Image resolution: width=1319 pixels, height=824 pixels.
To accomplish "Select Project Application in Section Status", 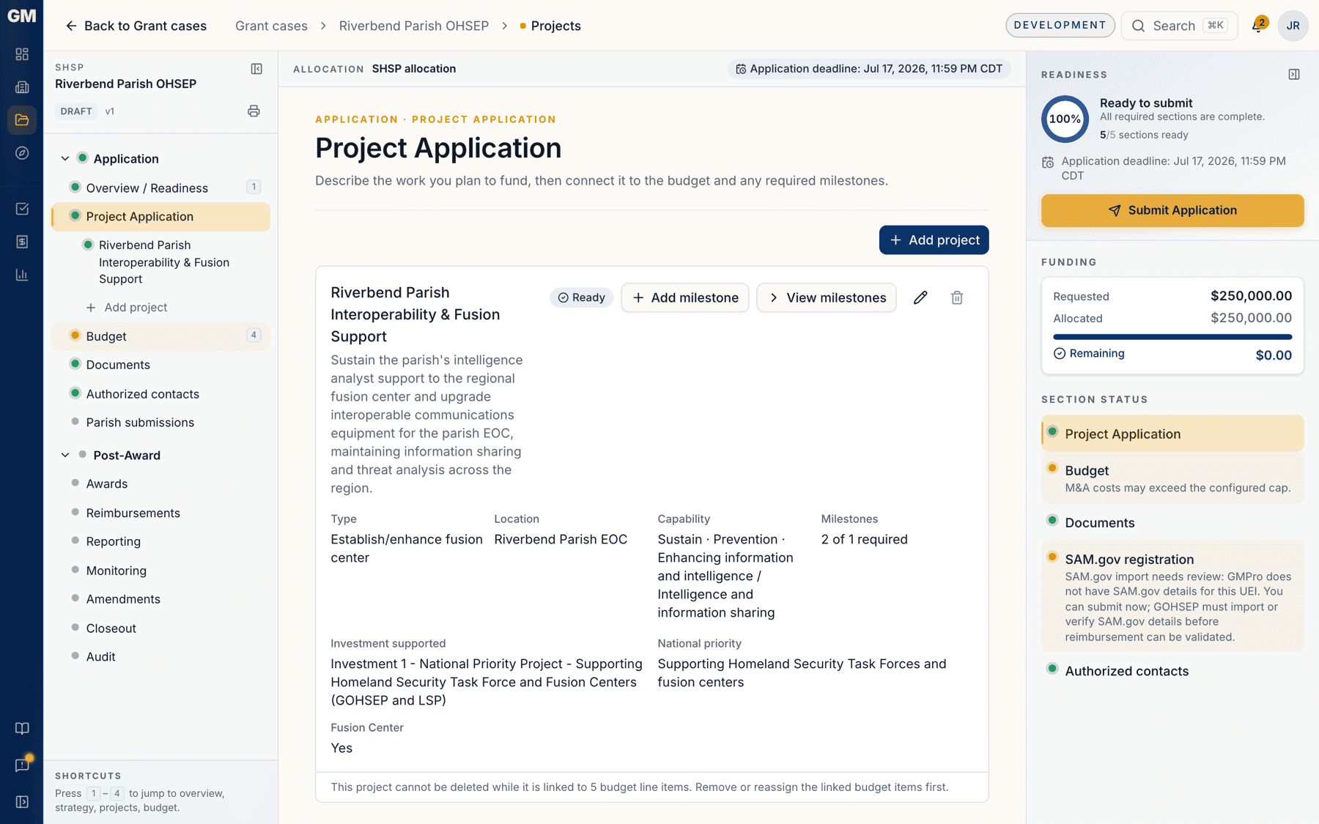I will (x=1172, y=434).
